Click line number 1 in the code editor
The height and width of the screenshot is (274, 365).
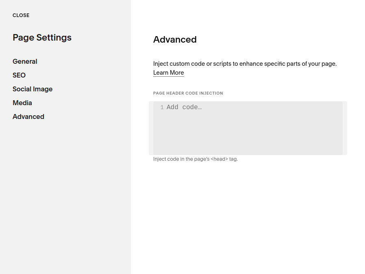tap(162, 107)
